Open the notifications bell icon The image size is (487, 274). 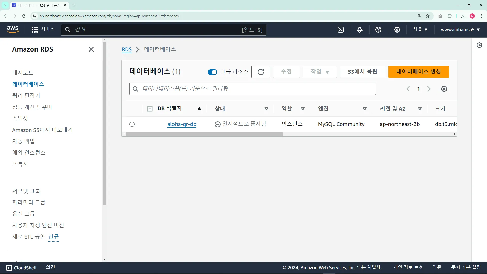coord(359,30)
